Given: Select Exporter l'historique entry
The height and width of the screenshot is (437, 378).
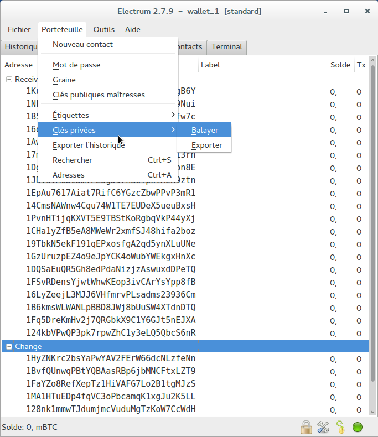Looking at the screenshot, I should tap(108, 145).
